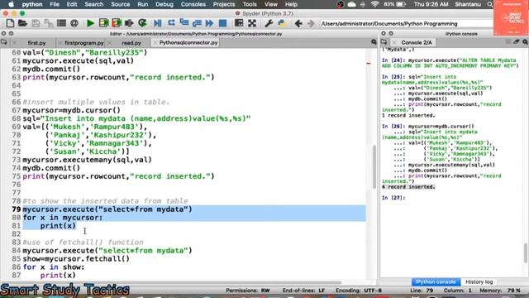
Task: Toggle fullscreen mode icon
Action: click(x=252, y=23)
